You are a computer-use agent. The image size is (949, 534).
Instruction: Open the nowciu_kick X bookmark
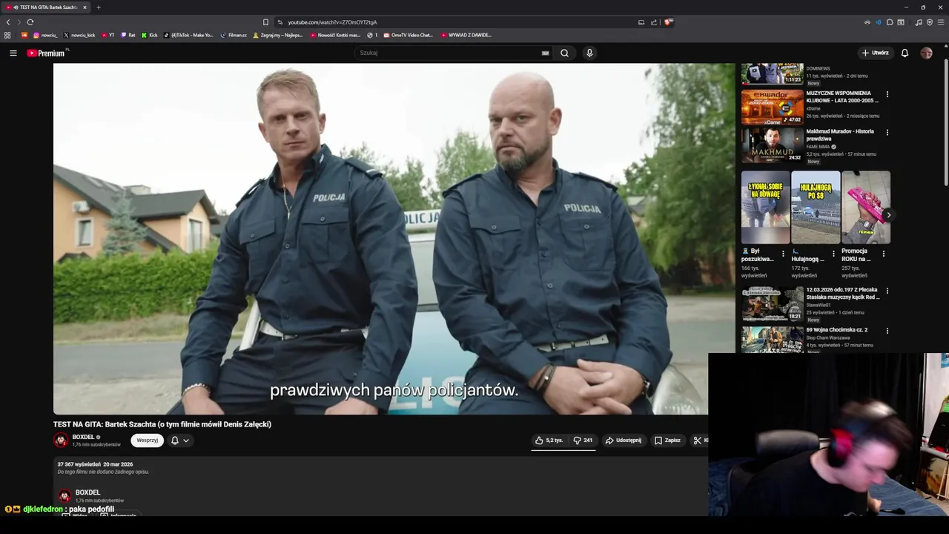(81, 35)
